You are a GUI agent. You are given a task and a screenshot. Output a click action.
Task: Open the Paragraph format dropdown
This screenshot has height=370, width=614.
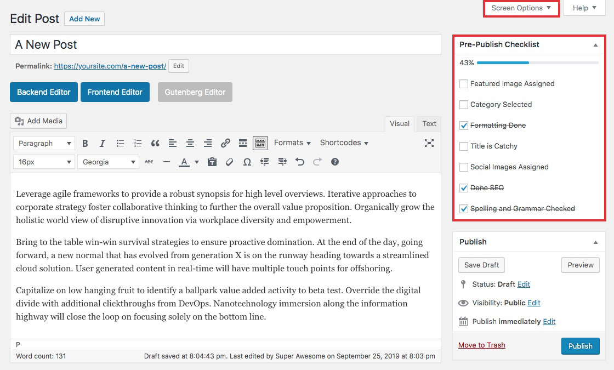coord(44,143)
